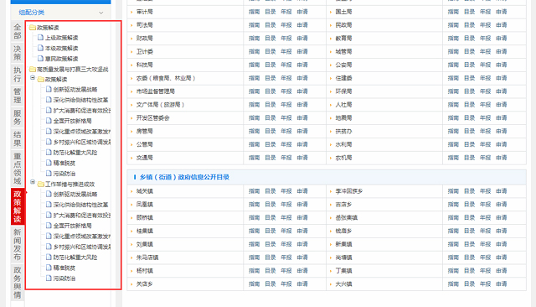Switch to the 全部 vertical tab
This screenshot has width=536, height=307.
click(18, 32)
